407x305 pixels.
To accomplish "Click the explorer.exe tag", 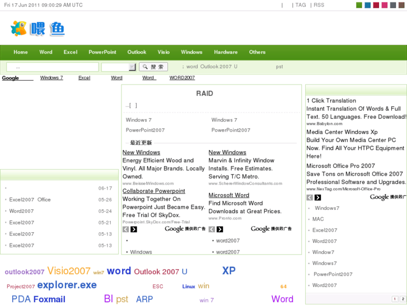I will click(67, 285).
